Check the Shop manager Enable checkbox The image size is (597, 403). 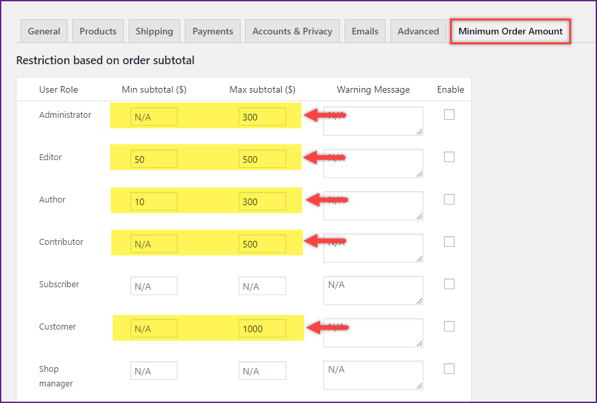pyautogui.click(x=449, y=369)
